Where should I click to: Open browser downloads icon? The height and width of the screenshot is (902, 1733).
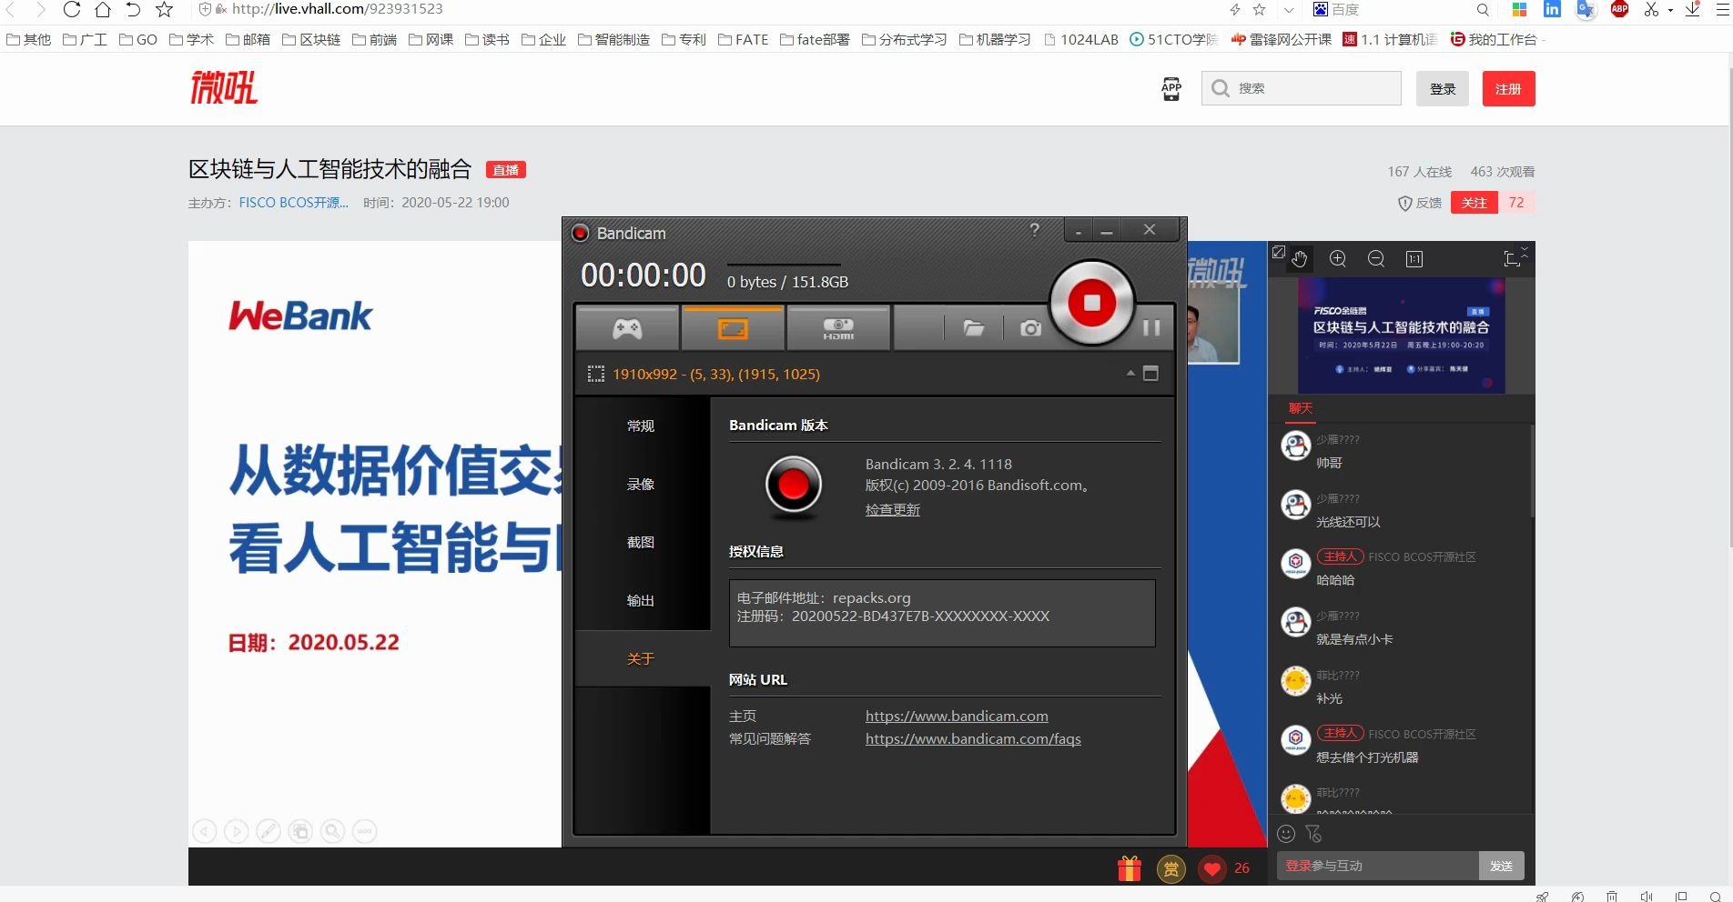pos(1692,9)
